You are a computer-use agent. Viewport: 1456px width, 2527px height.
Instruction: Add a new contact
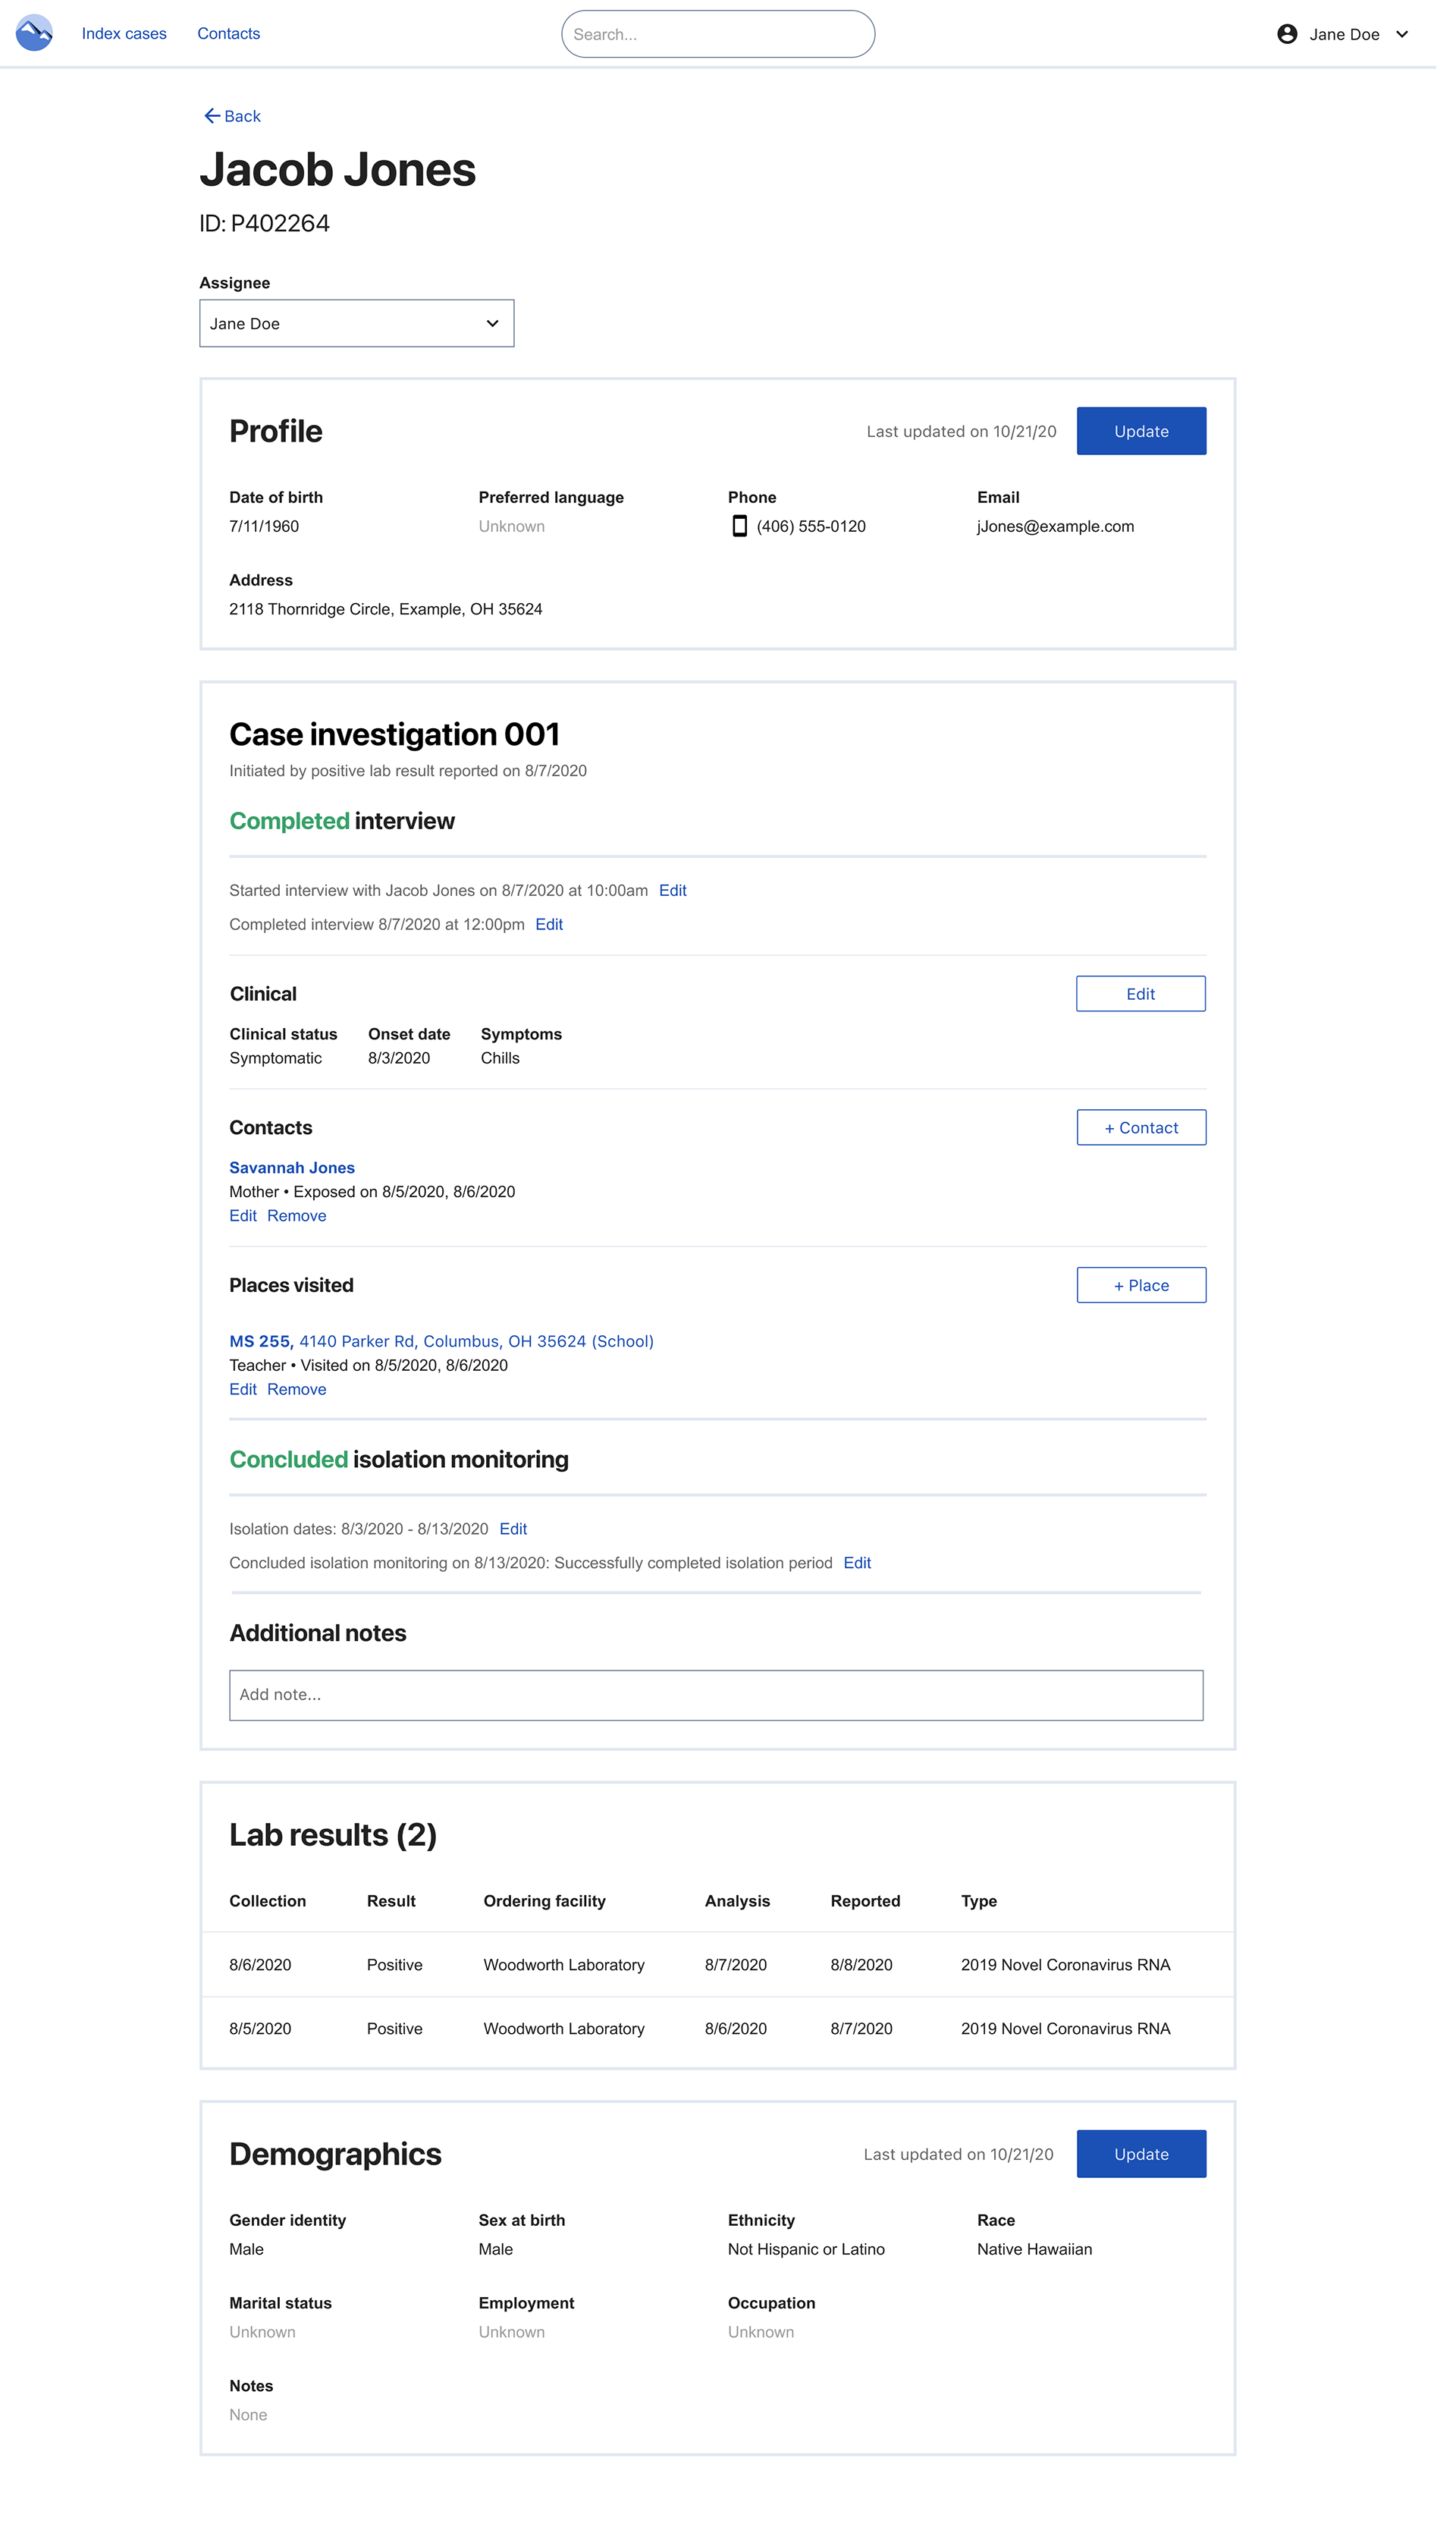(1140, 1127)
